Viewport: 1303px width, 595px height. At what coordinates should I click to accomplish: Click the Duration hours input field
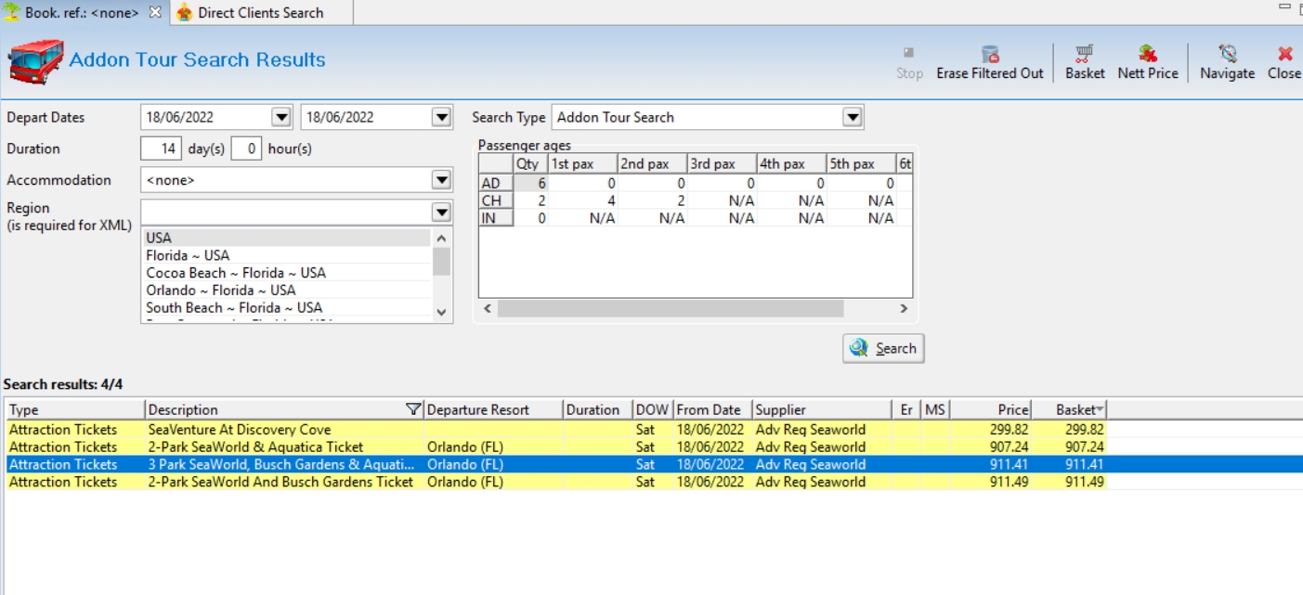246,149
